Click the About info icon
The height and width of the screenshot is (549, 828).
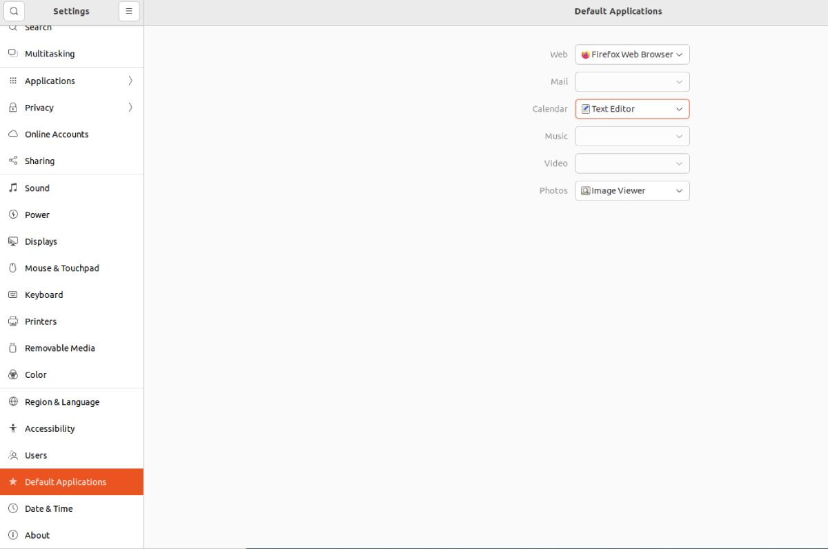(12, 535)
